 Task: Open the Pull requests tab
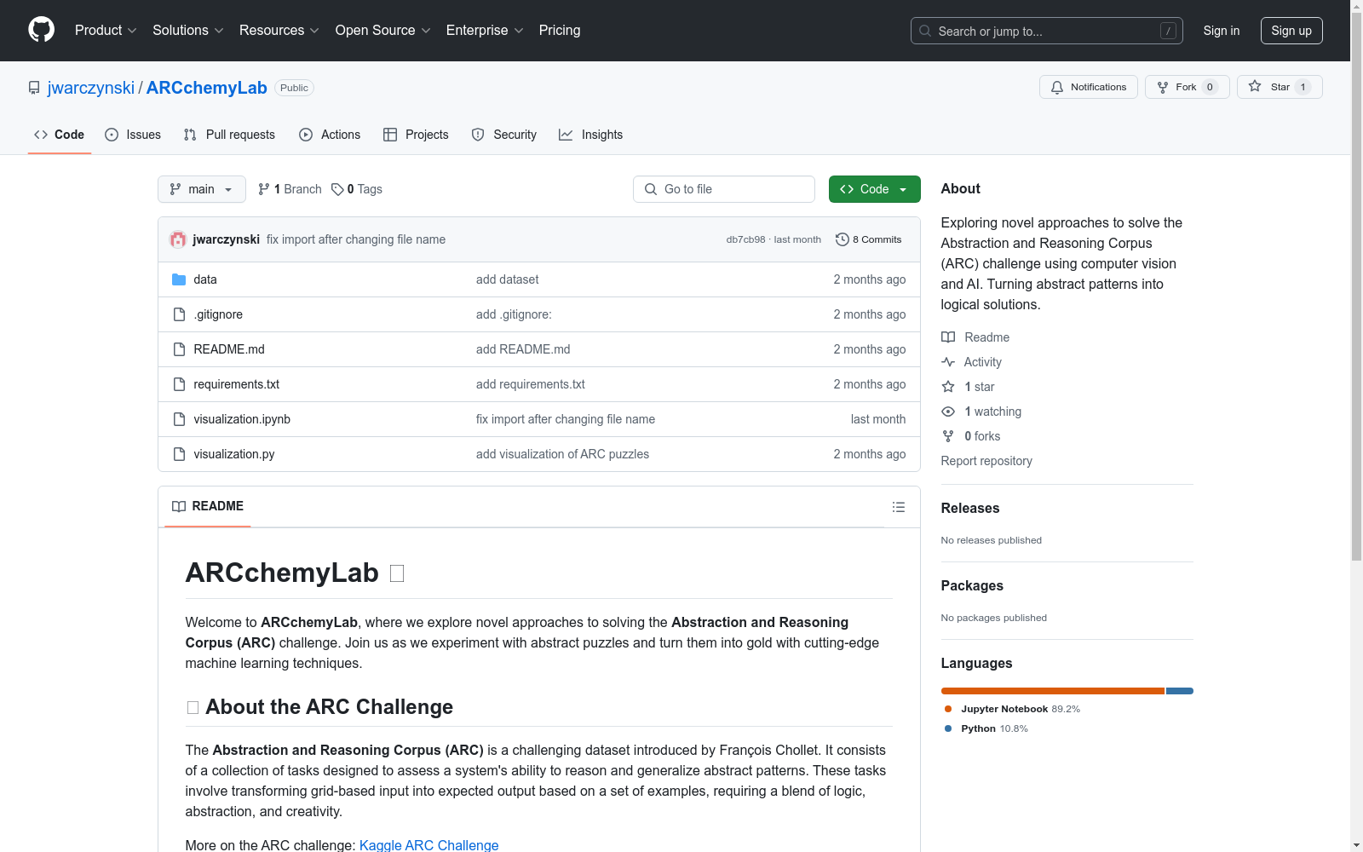tap(229, 135)
